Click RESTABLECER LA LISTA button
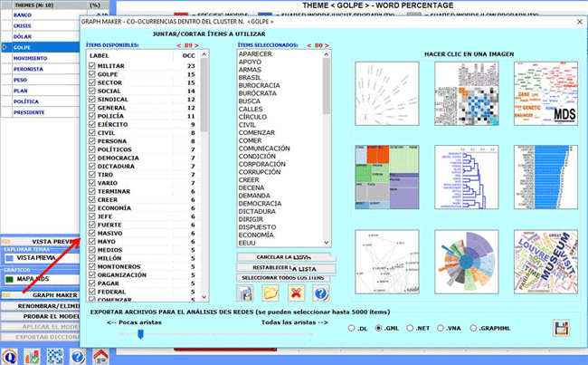Screen dimensions: 588x365 click(x=284, y=268)
